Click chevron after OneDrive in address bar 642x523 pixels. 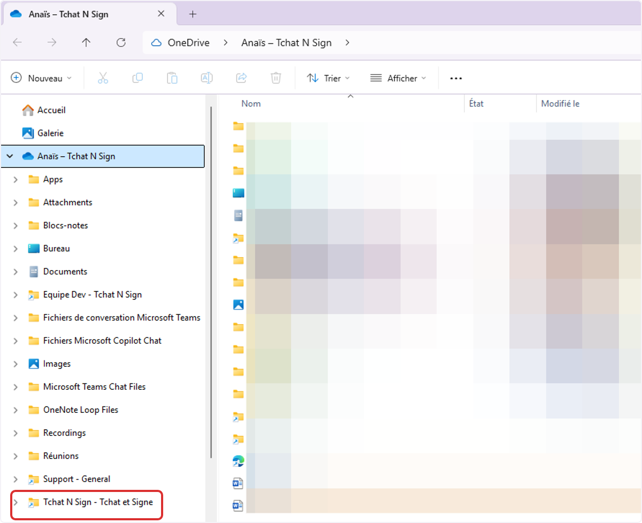[x=225, y=43]
